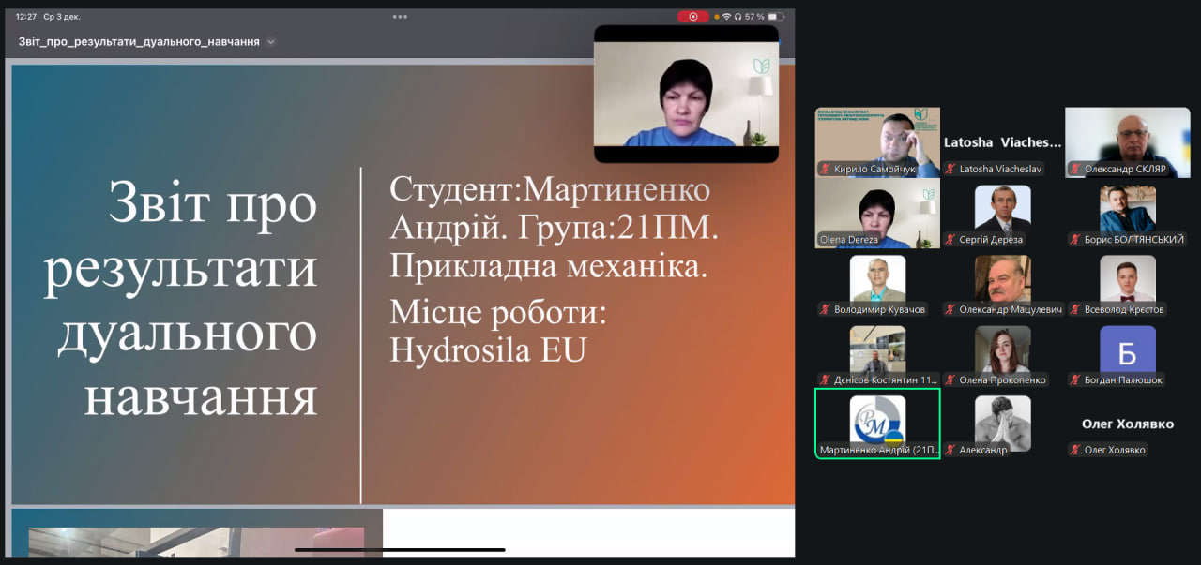Image resolution: width=1201 pixels, height=565 pixels.
Task: Click the slide text Прикладна механіка.
Action: [x=548, y=268]
